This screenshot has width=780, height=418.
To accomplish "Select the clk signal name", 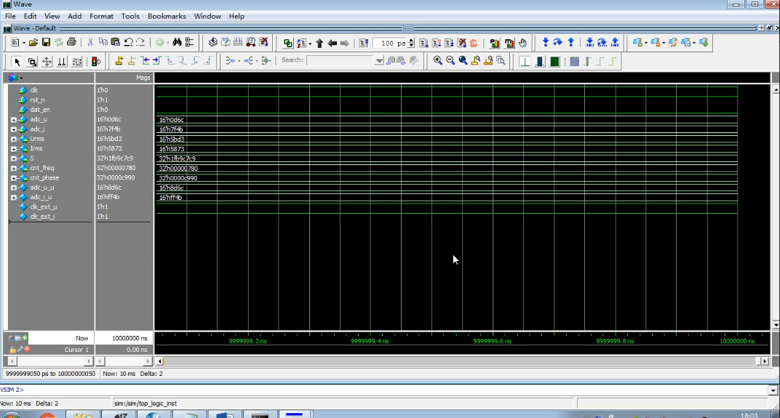I will coord(33,90).
